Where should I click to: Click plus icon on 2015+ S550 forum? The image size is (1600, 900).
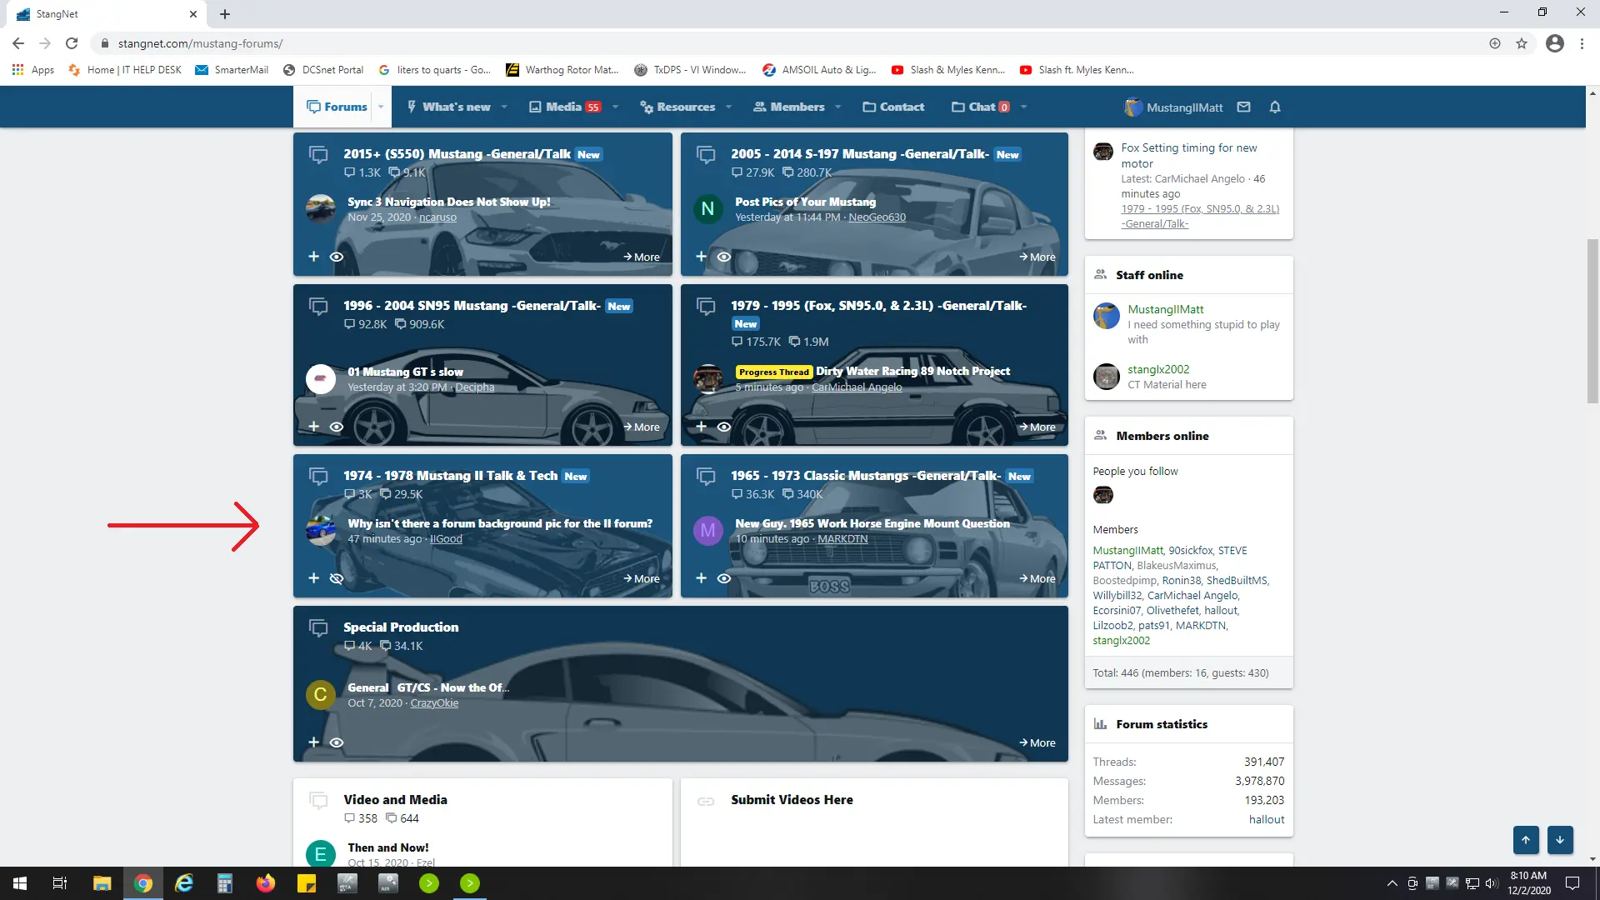(313, 257)
